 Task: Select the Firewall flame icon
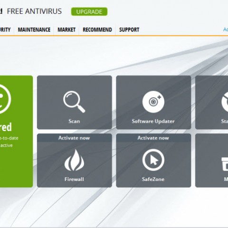coord(74,160)
